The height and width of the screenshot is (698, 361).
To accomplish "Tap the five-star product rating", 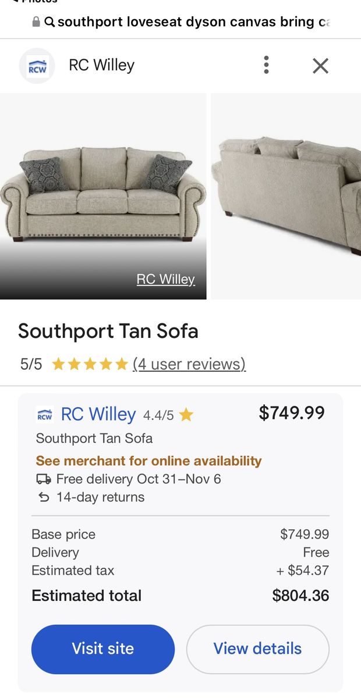I will click(89, 365).
